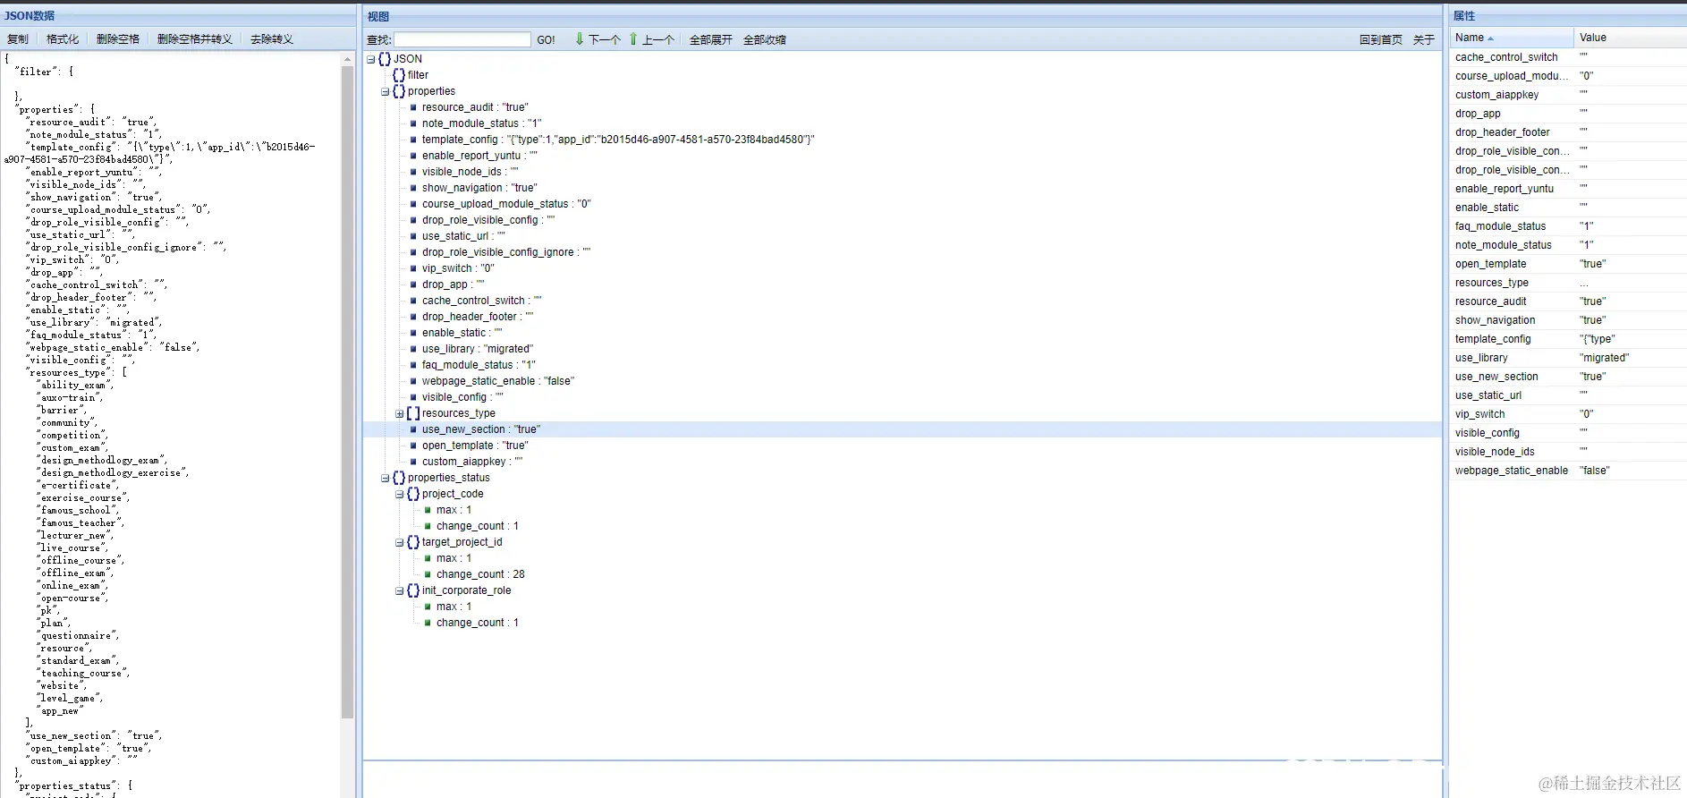Expand the resources_type array node
Image resolution: width=1687 pixels, height=798 pixels.
(400, 413)
